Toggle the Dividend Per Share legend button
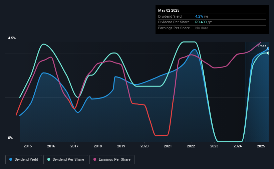Image resolution: width=274 pixels, height=169 pixels. 66,160
